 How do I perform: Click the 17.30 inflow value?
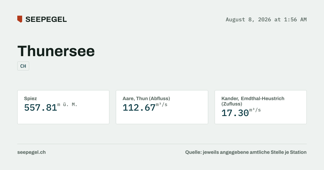(235, 113)
